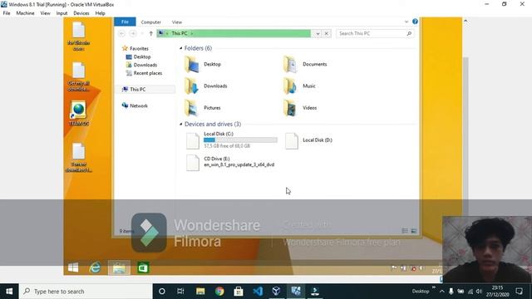Viewport: 532px width, 299px height.
Task: Click the Explorer help question mark icon
Action: point(415,22)
